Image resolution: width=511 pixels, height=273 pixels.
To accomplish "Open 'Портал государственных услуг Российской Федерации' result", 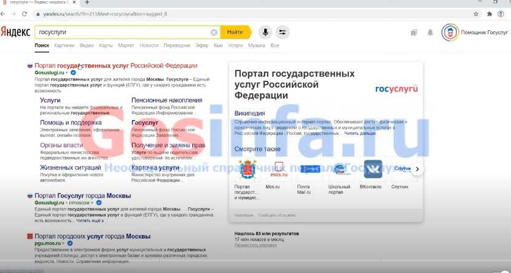I will click(116, 65).
